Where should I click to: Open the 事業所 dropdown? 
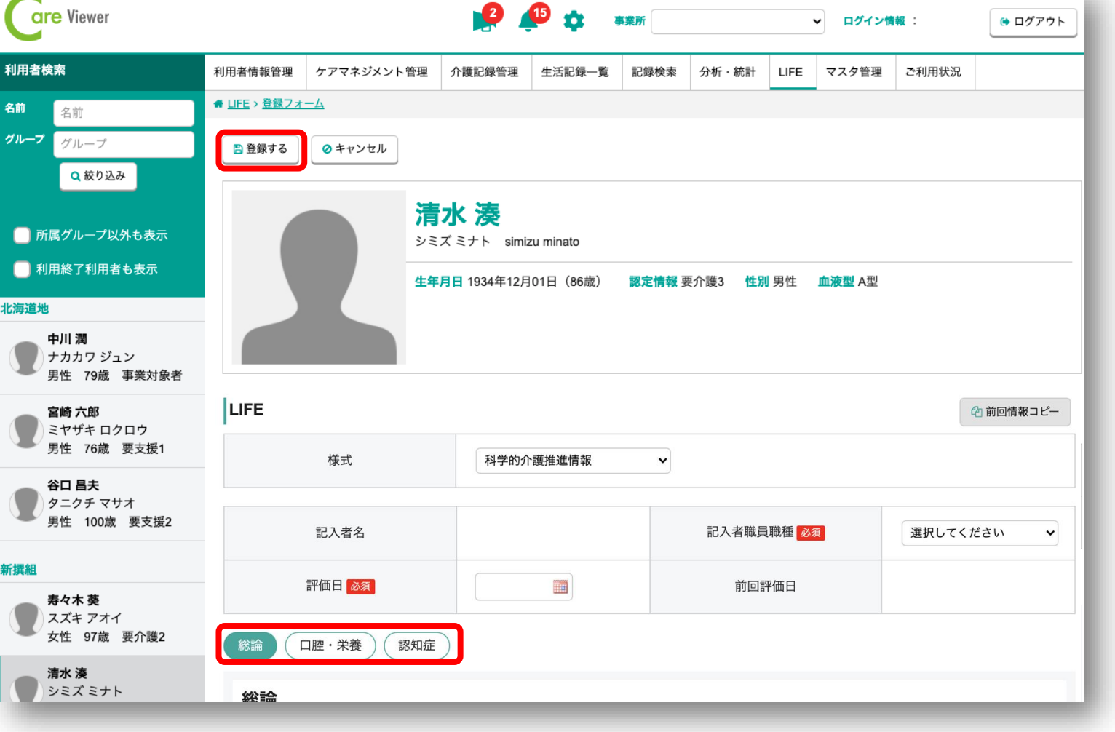(737, 21)
